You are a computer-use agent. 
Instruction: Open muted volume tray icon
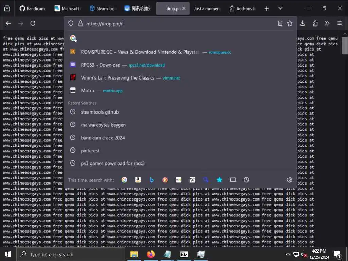[x=304, y=254]
